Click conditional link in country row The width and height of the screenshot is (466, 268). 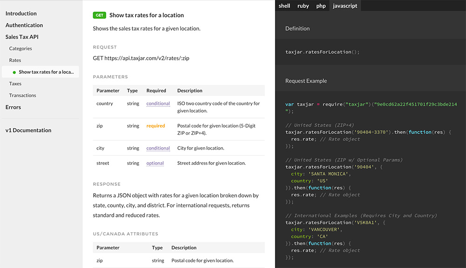[158, 104]
